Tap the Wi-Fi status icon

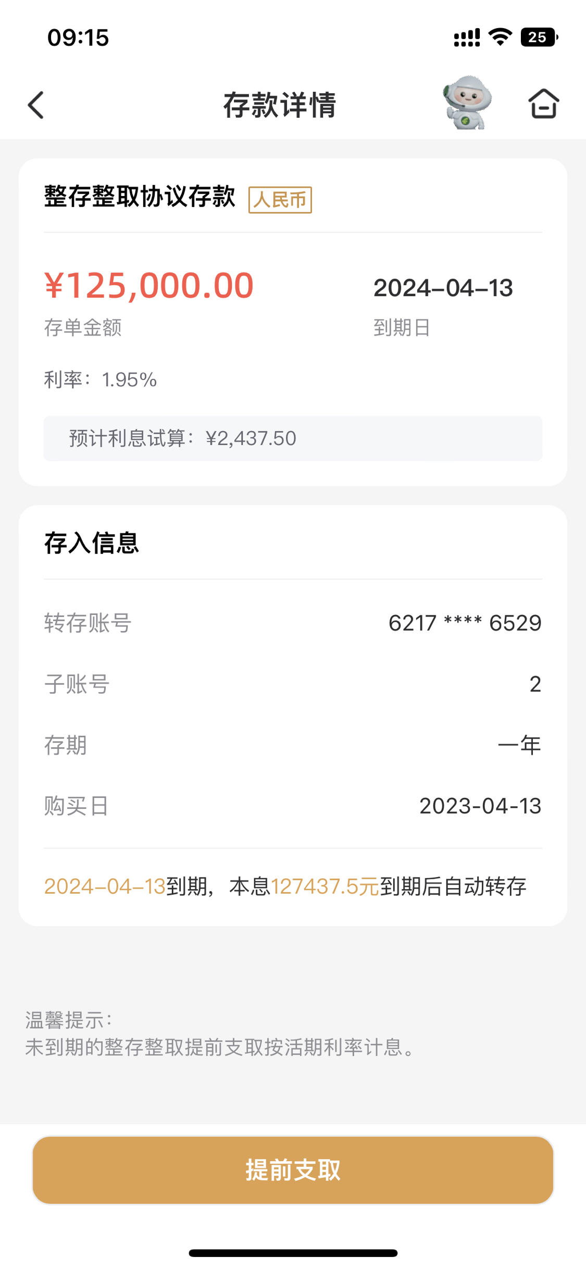[x=500, y=37]
